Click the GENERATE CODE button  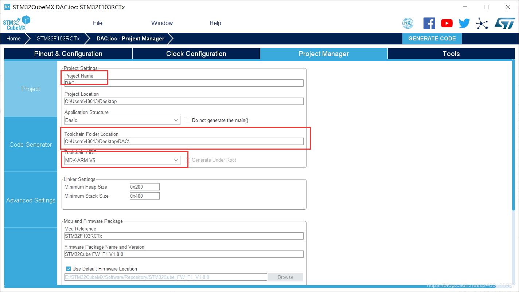[432, 39]
